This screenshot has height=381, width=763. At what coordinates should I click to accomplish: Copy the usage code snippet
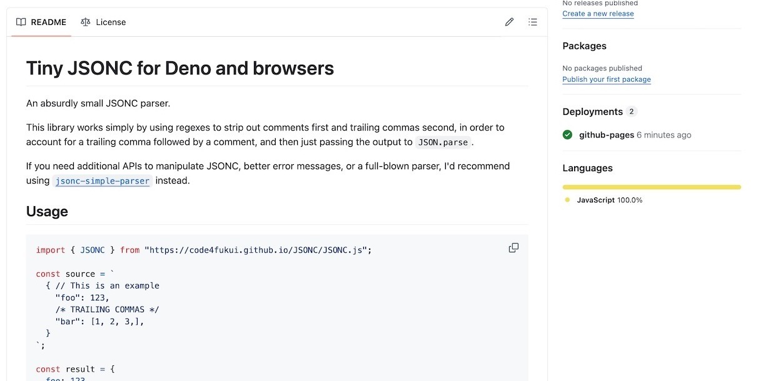[x=513, y=248]
